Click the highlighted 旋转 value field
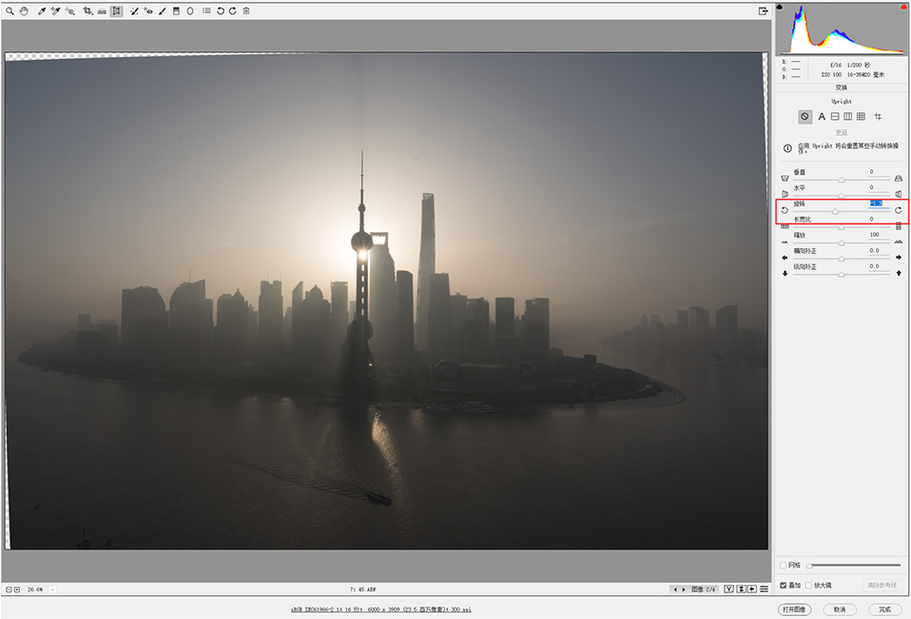The width and height of the screenshot is (911, 619). (x=879, y=203)
